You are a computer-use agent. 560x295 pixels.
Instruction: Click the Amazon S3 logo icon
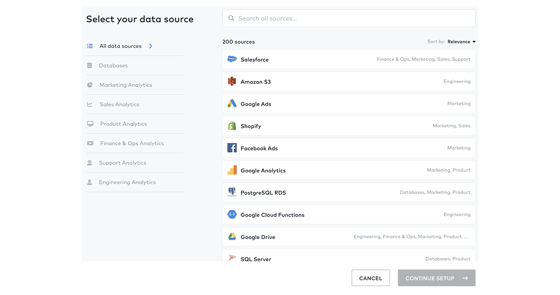pyautogui.click(x=232, y=82)
